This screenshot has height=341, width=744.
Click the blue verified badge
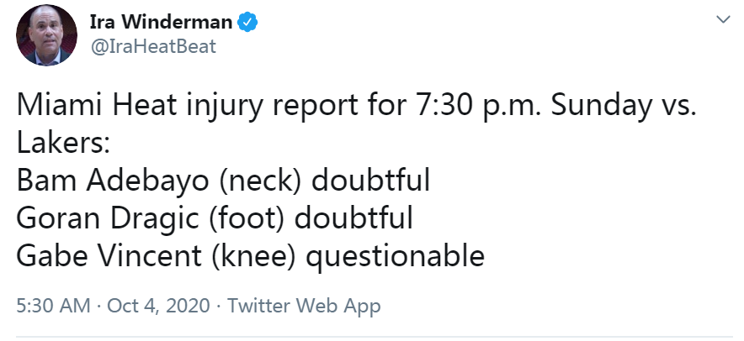click(x=247, y=23)
